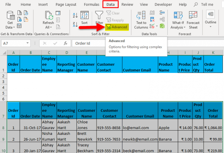
Task: Click the Remove Duplicates icon
Action: (x=152, y=19)
